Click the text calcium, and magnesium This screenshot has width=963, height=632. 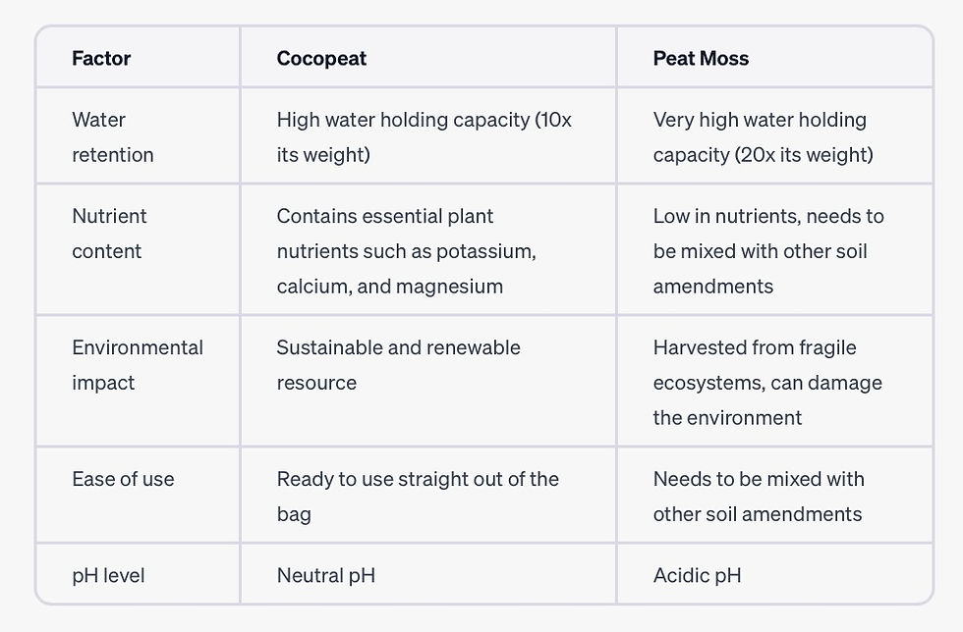[x=390, y=287]
